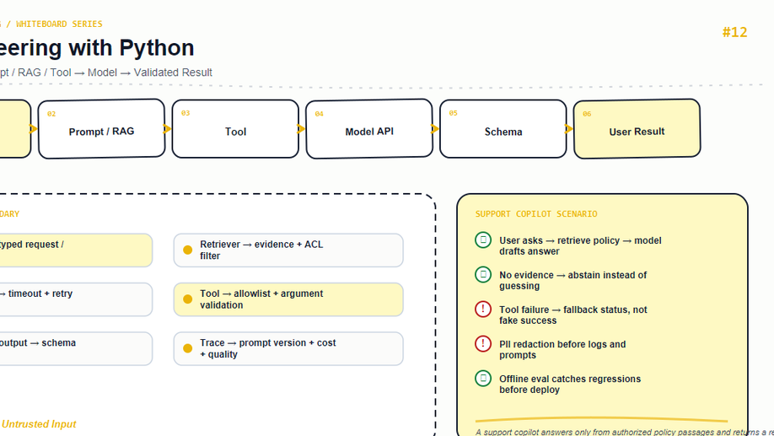Select the Tool pipeline step box
774x436 pixels.
pyautogui.click(x=235, y=129)
